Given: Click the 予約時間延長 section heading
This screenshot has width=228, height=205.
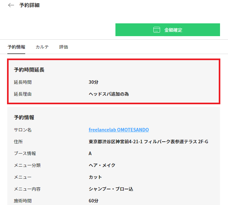Looking at the screenshot, I should point(29,70).
